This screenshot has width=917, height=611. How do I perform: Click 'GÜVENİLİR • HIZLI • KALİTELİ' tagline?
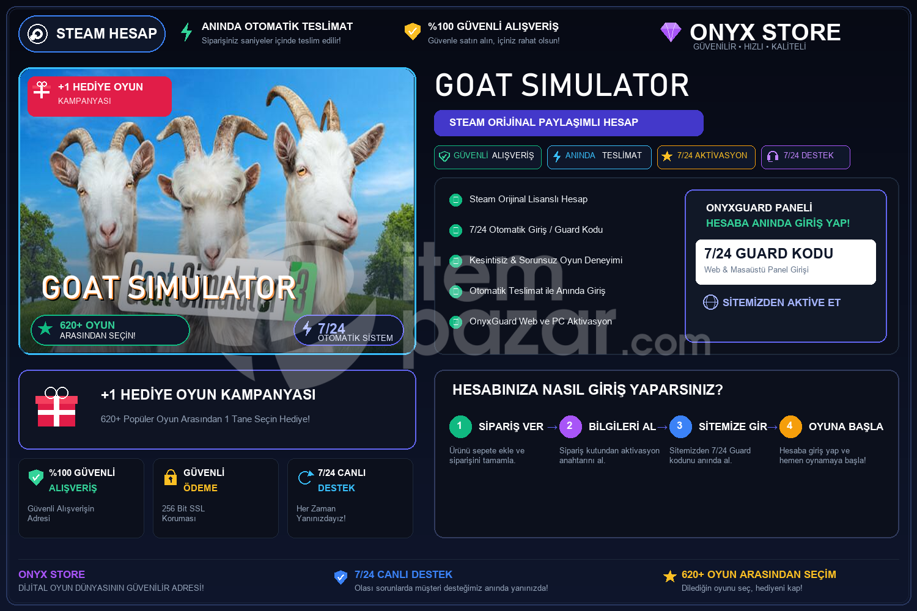[x=749, y=47]
